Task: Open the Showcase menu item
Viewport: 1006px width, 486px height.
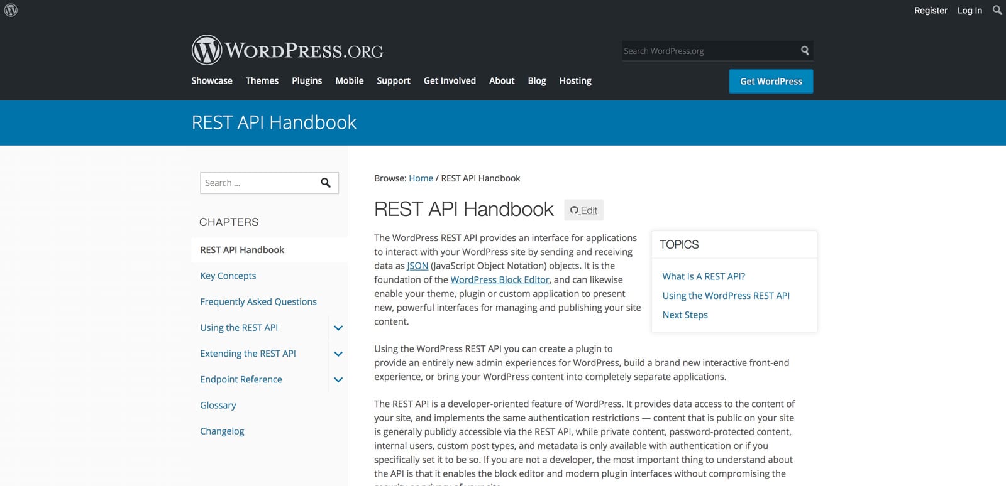Action: click(212, 80)
